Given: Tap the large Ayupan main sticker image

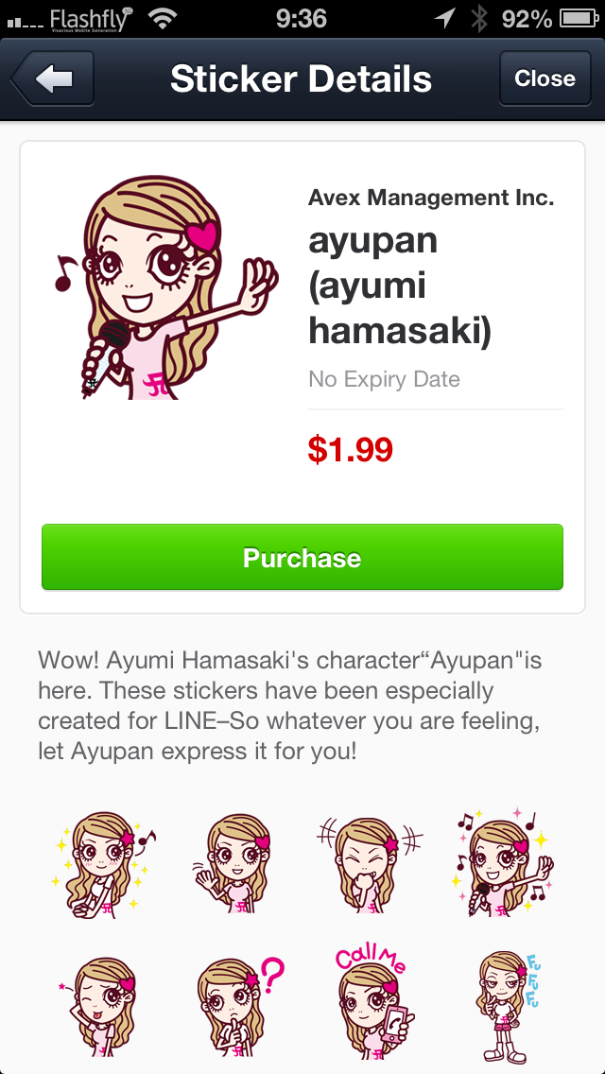Looking at the screenshot, I should point(165,287).
